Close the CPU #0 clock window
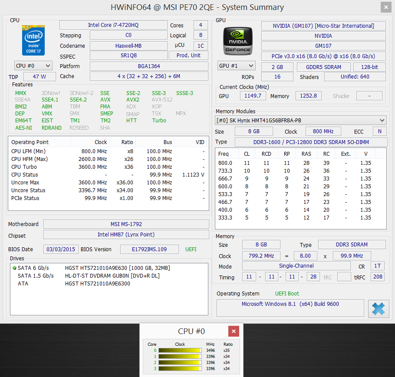395x377 pixels. coord(234,331)
